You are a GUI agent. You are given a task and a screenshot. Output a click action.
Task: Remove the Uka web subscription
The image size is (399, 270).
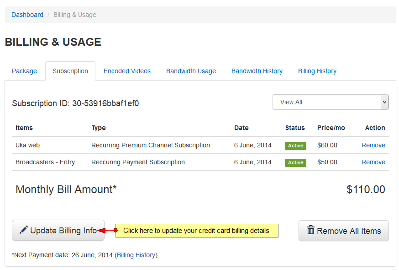click(373, 145)
